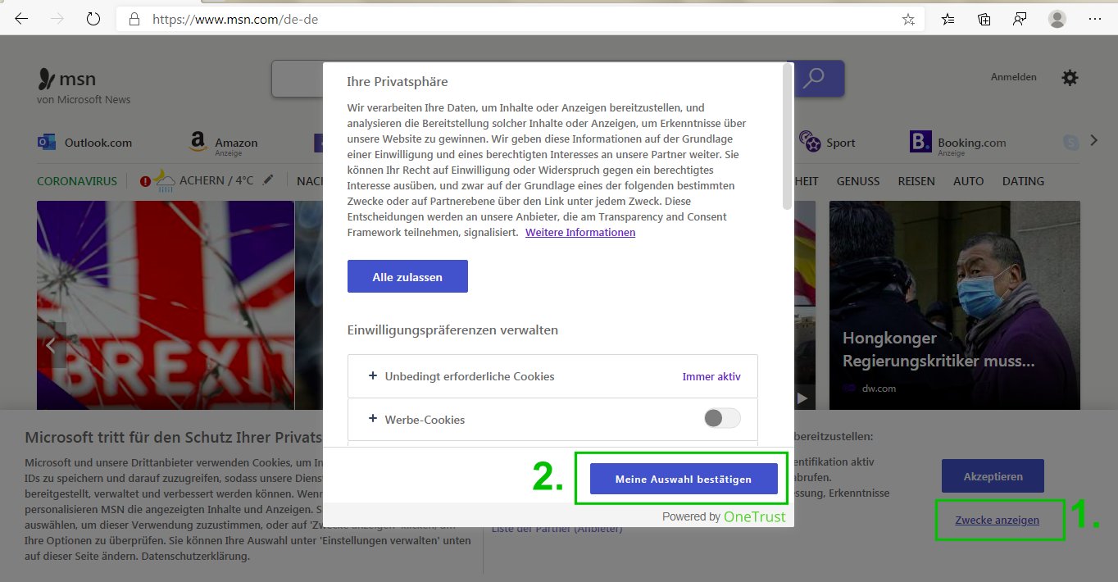Switch to the CORONAVIRUS section
This screenshot has height=582, width=1118.
(76, 180)
